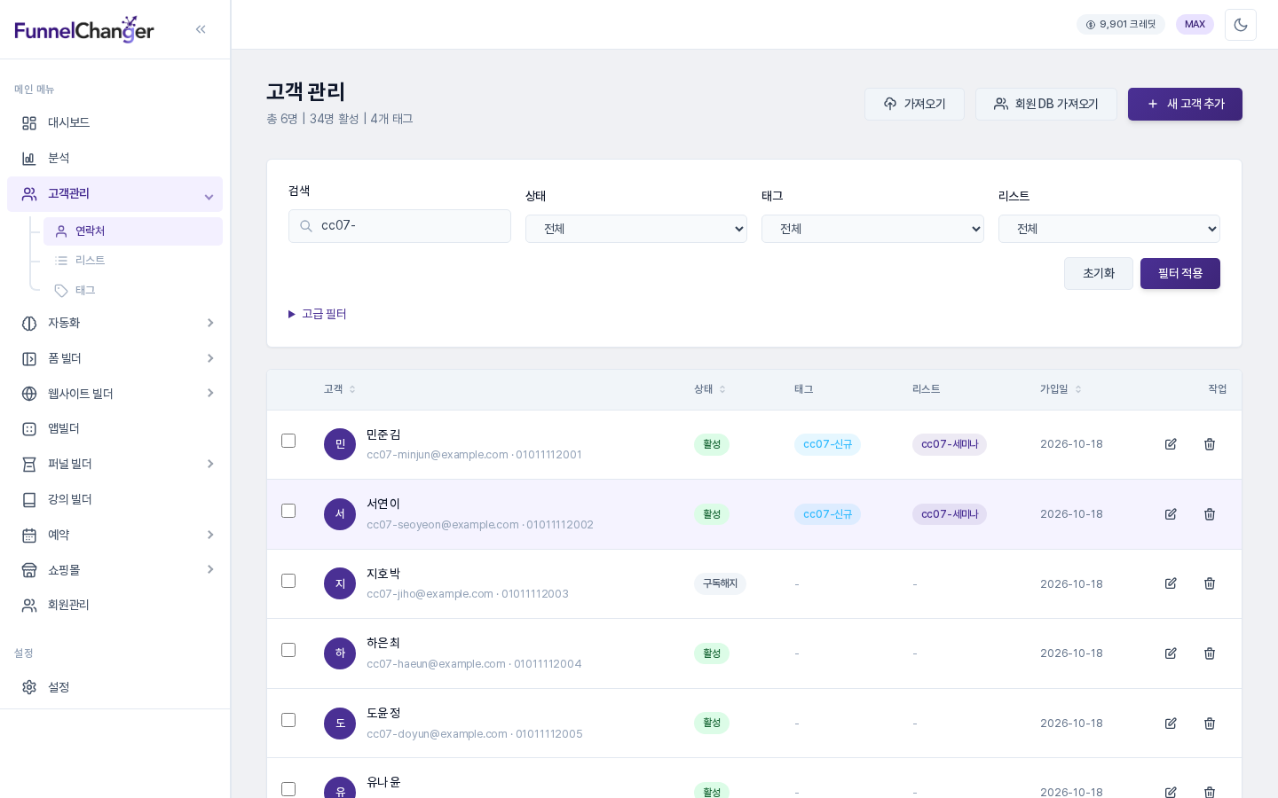
Task: Open 강의 빌더 in the sidebar
Action: click(114, 499)
